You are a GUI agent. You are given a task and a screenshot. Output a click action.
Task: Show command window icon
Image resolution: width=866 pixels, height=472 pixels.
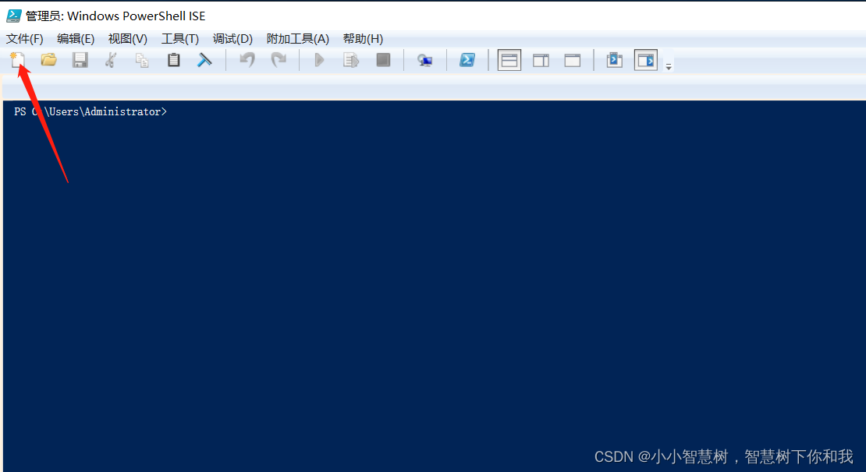(x=614, y=60)
